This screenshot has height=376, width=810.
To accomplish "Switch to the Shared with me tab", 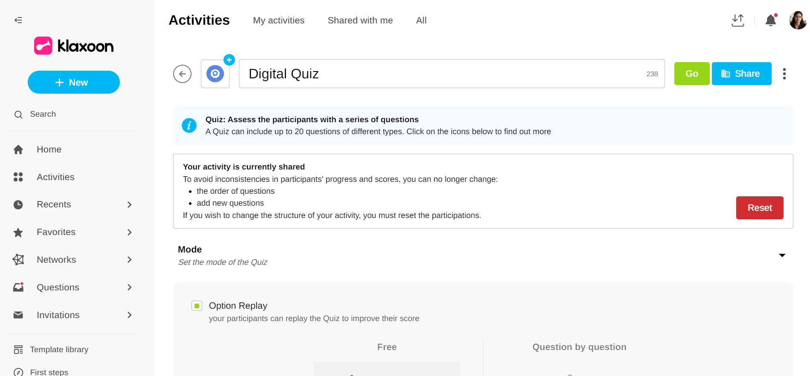I will click(x=360, y=20).
